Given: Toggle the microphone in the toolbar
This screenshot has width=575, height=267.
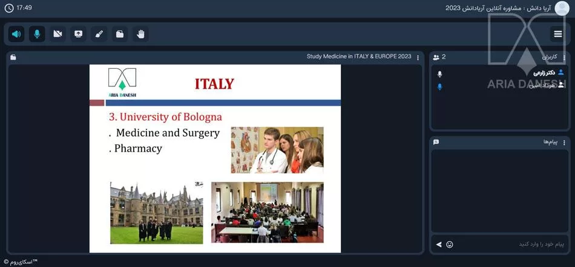Looking at the screenshot, I should click(37, 34).
